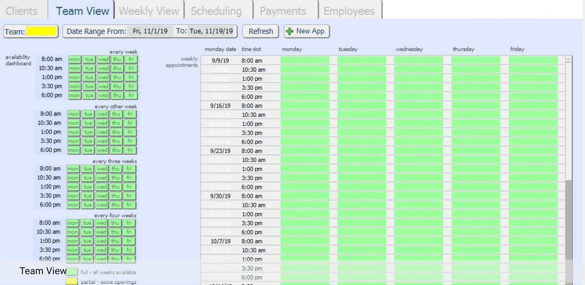585x285 pixels.
Task: Click the 9/30/19 monday date cell
Action: [x=220, y=196]
